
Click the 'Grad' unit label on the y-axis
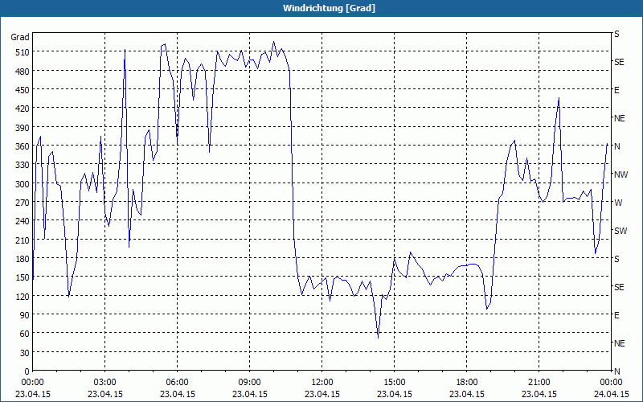19,37
